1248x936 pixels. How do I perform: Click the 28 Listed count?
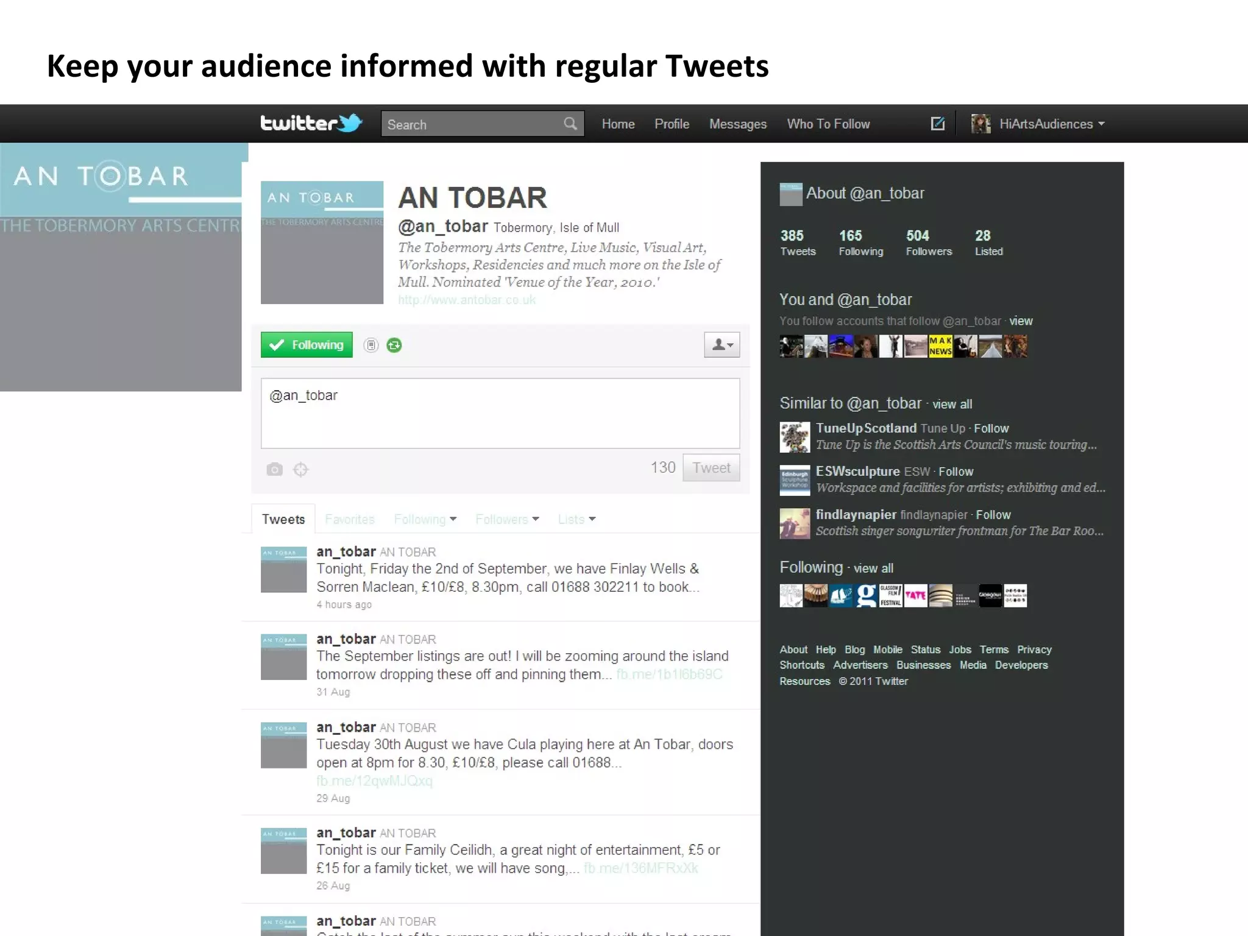pyautogui.click(x=988, y=243)
